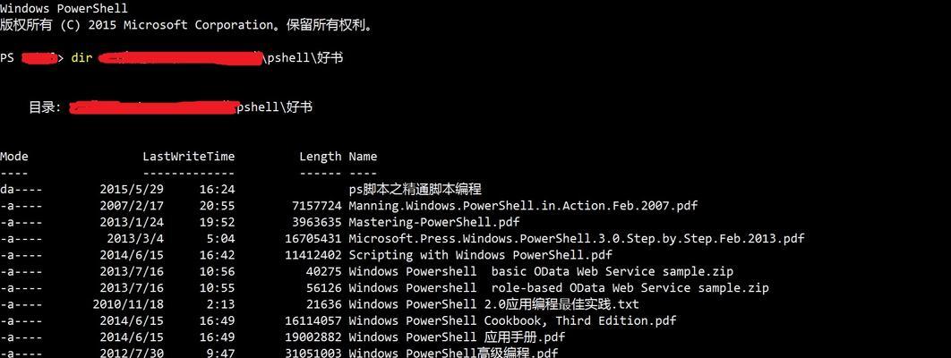Screen dimensions: 951x358
Task: Click the file size 7157724
Action: [317, 206]
